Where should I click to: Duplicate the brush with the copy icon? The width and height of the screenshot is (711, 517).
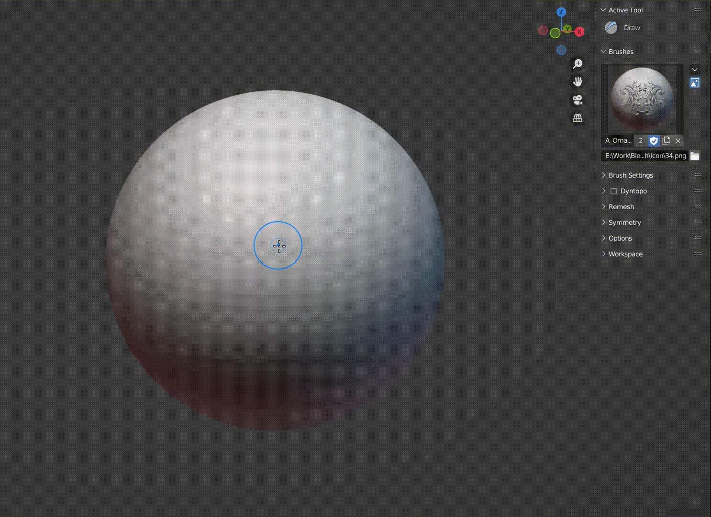coord(666,140)
